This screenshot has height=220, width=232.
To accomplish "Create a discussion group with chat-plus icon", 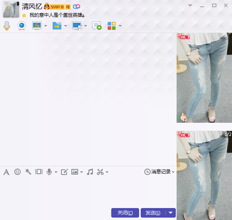I will [x=97, y=26].
